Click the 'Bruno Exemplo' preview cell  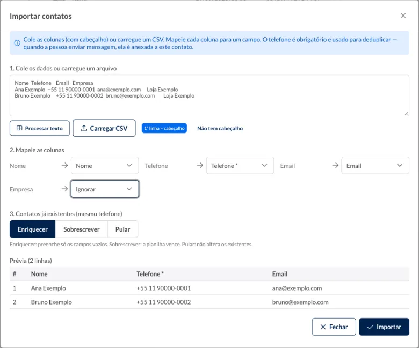[52, 302]
